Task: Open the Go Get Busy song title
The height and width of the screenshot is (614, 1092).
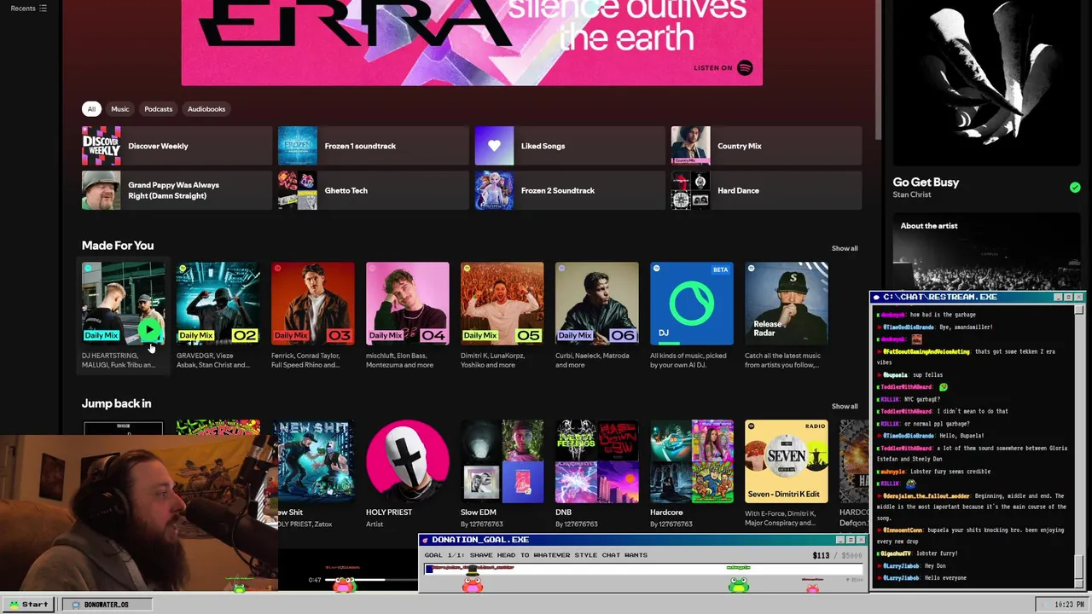Action: pos(926,182)
